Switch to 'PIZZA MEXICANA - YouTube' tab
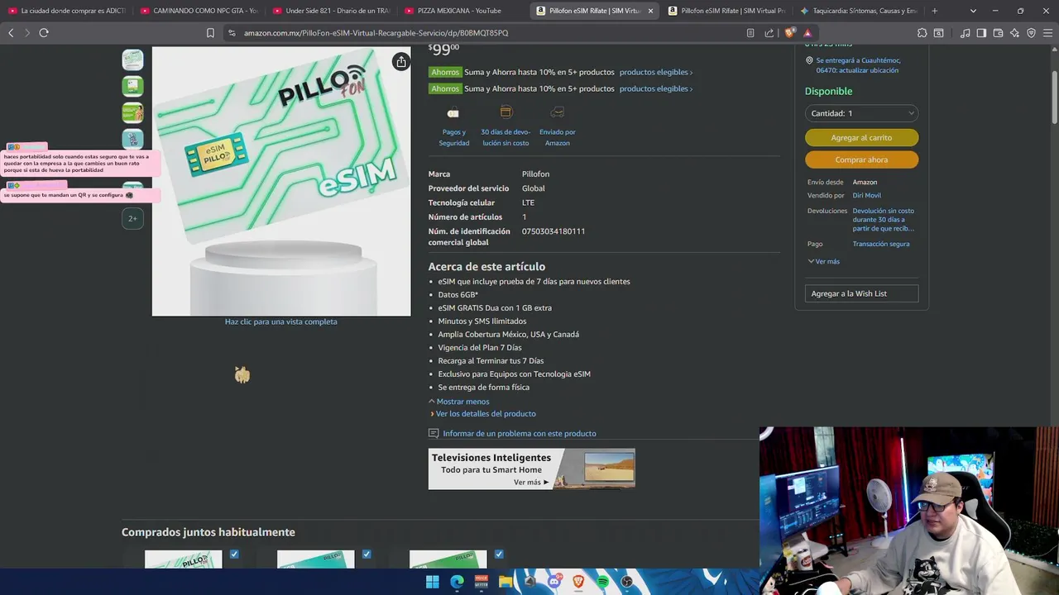The image size is (1059, 595). 464,11
